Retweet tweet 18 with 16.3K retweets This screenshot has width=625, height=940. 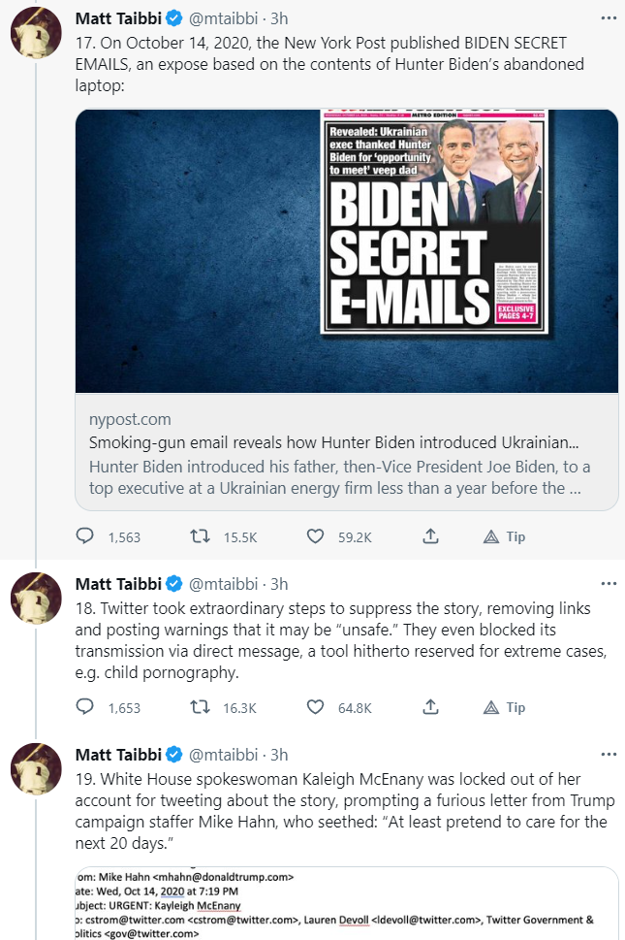(x=200, y=707)
